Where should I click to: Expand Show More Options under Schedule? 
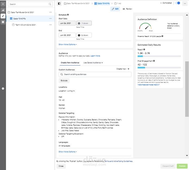click(68, 44)
